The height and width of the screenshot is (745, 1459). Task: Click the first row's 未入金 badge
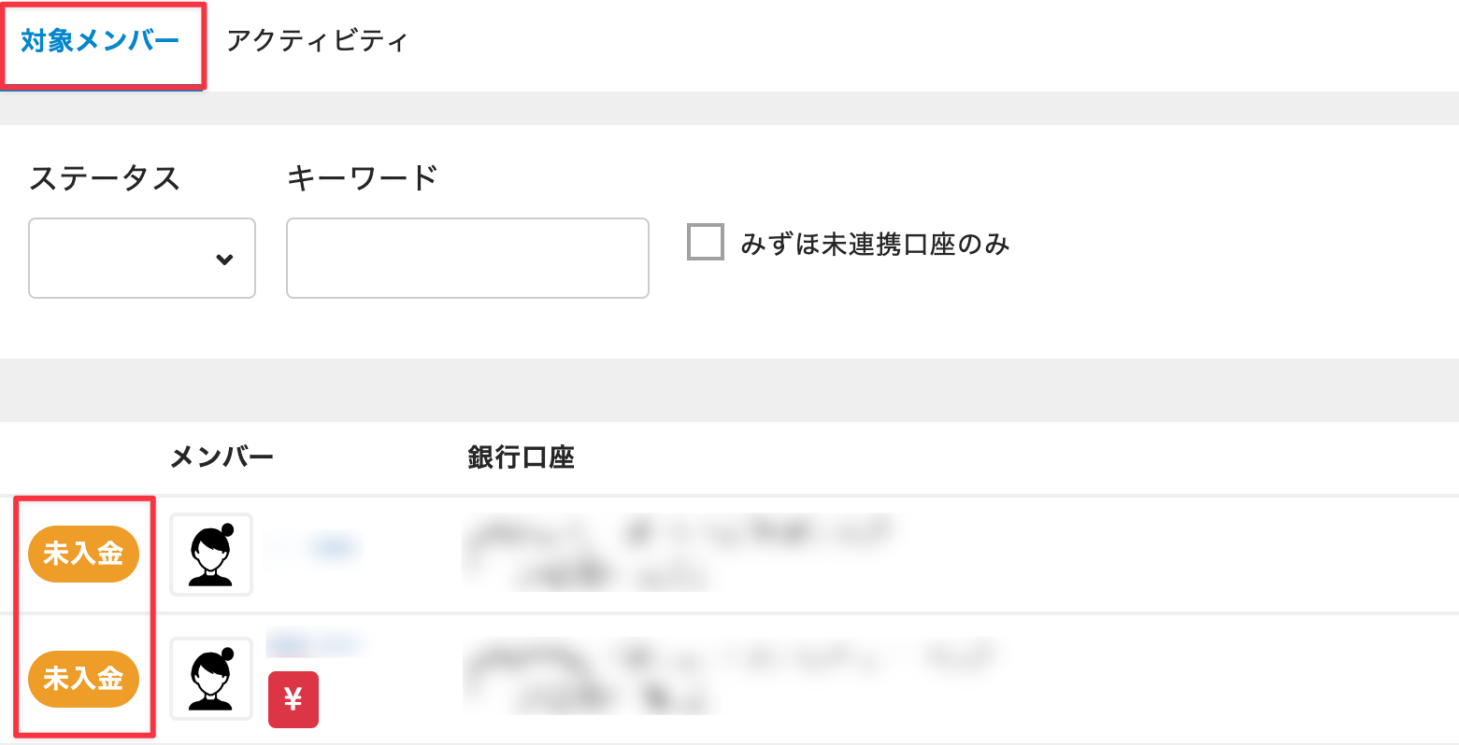point(83,554)
